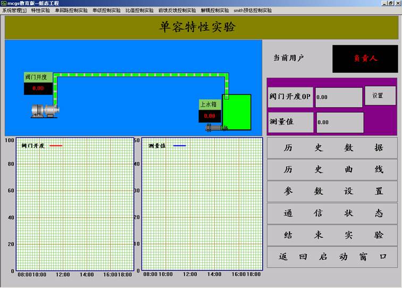Open the 系统管理 menu
This screenshot has width=402, height=288.
click(14, 10)
